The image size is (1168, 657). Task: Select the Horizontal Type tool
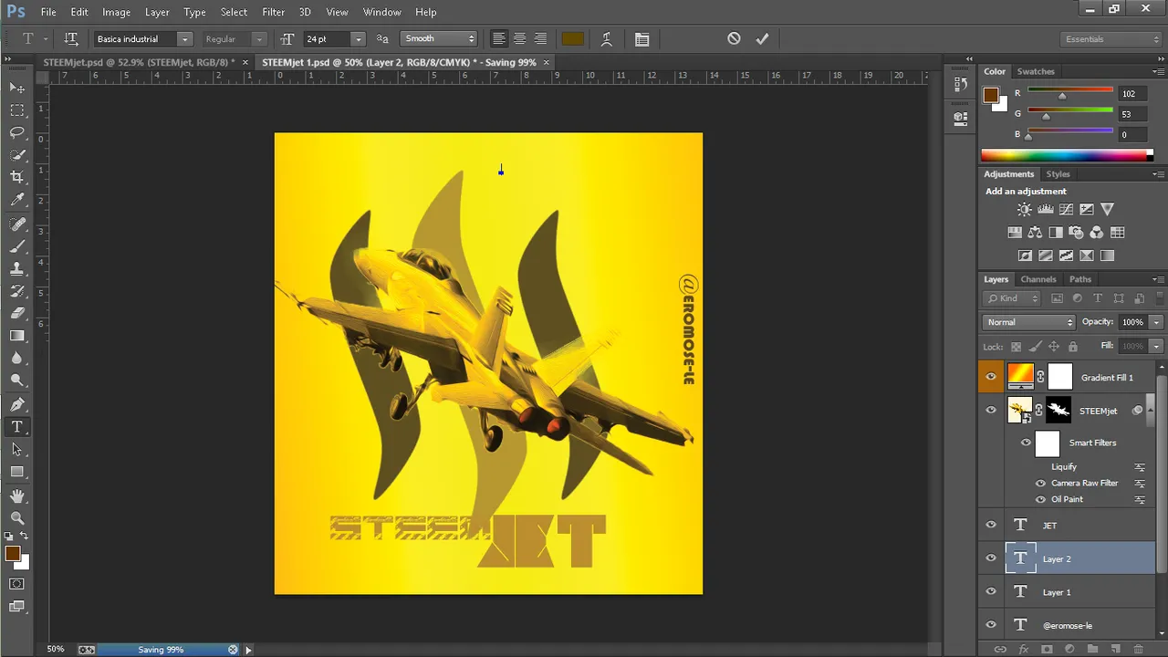coord(17,427)
